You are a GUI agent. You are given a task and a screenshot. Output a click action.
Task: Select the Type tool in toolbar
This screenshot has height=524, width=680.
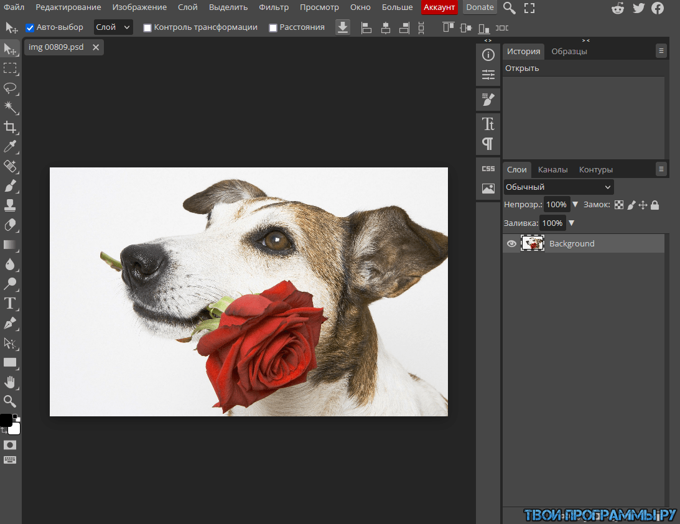tap(10, 304)
